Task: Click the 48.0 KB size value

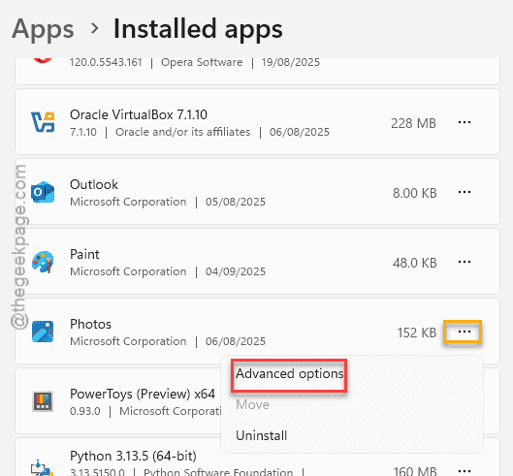Action: [414, 263]
